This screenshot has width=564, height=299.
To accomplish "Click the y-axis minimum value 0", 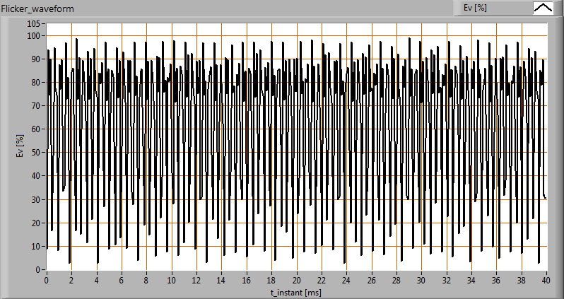I will point(40,270).
